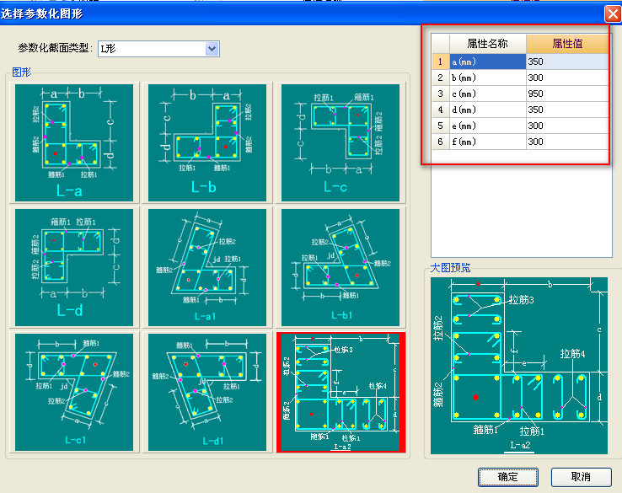Click the 确定 button
Screen dimensions: 622x493
pos(507,477)
